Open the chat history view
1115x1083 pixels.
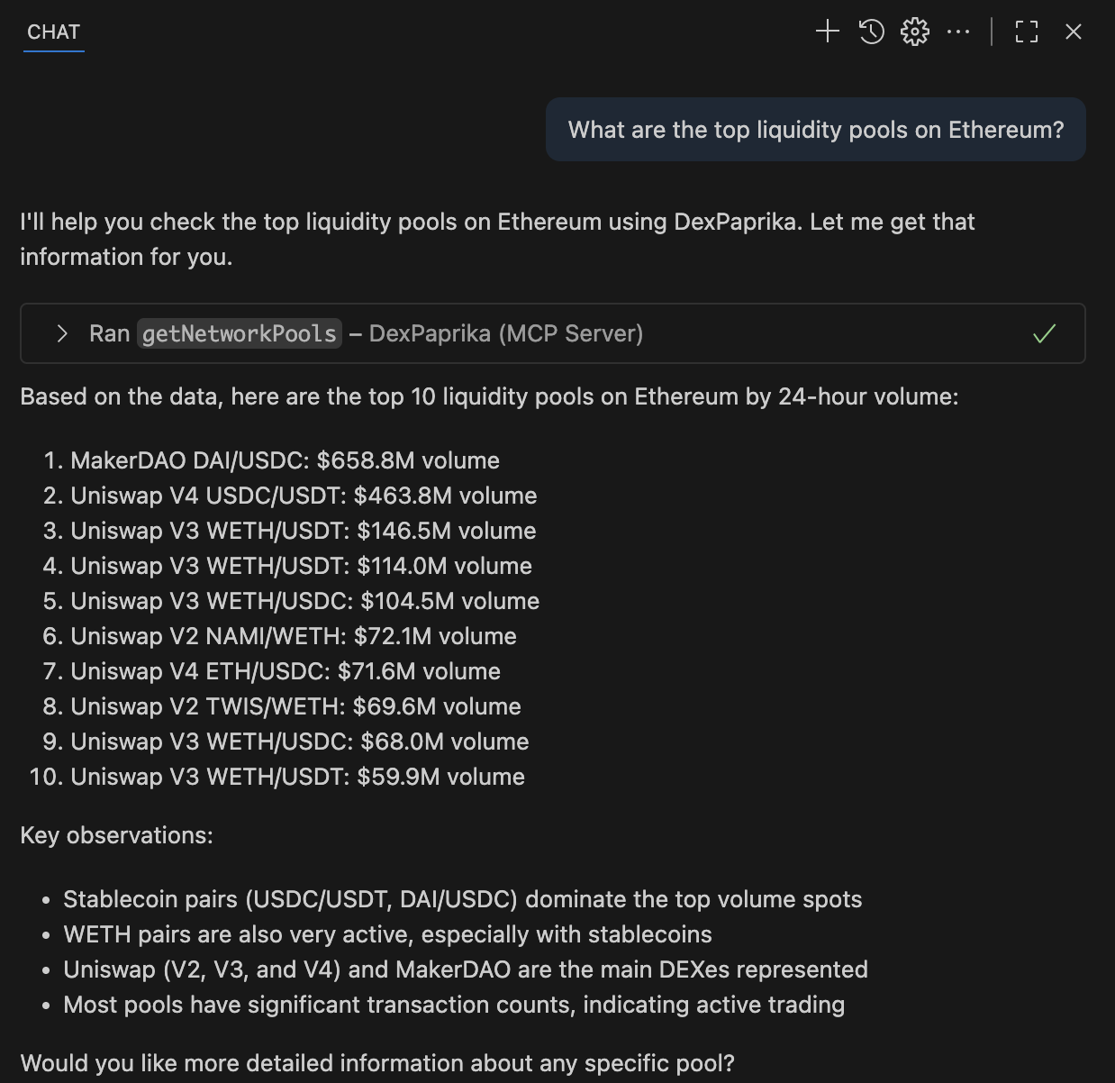(x=870, y=31)
